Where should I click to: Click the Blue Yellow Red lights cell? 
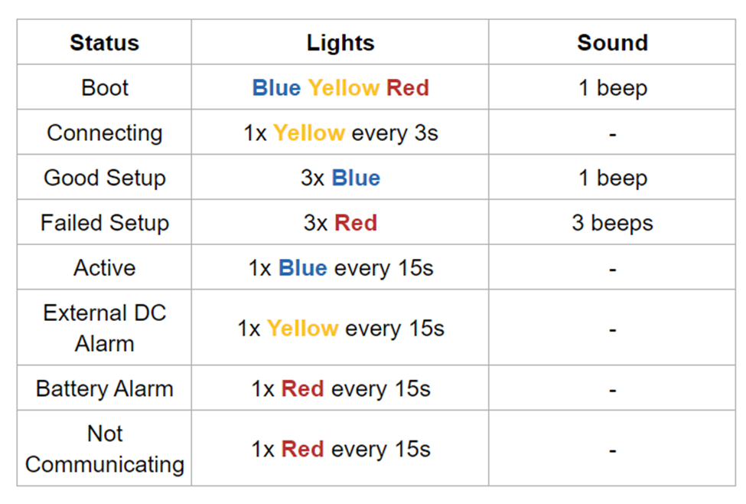(x=340, y=87)
